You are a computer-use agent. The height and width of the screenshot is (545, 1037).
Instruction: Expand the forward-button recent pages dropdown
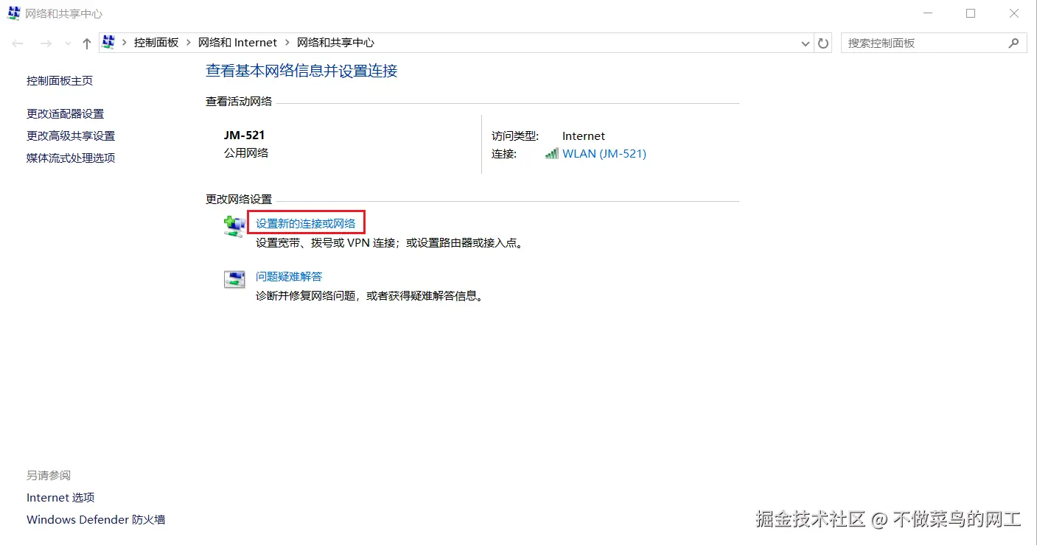coord(66,43)
